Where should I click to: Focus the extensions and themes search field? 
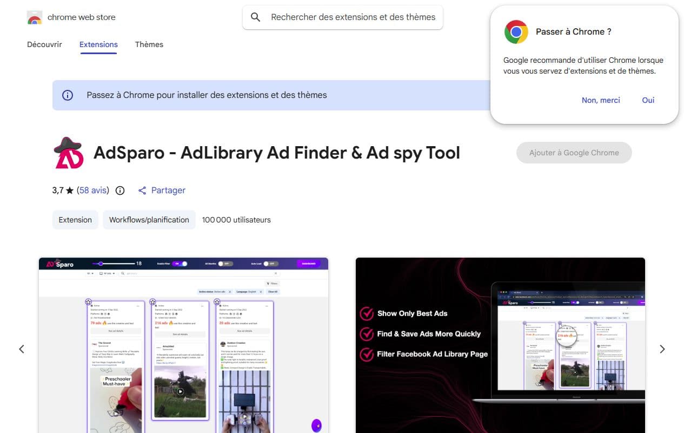342,17
